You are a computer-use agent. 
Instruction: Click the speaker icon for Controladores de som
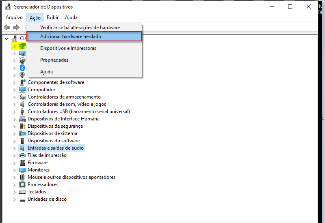point(22,104)
